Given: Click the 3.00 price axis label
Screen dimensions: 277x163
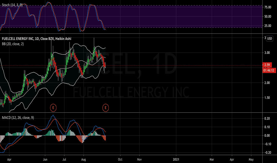Looking at the screenshot, I should click(x=267, y=53).
